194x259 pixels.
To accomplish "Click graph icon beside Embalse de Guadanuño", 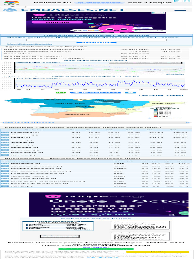I will [x=5, y=184].
